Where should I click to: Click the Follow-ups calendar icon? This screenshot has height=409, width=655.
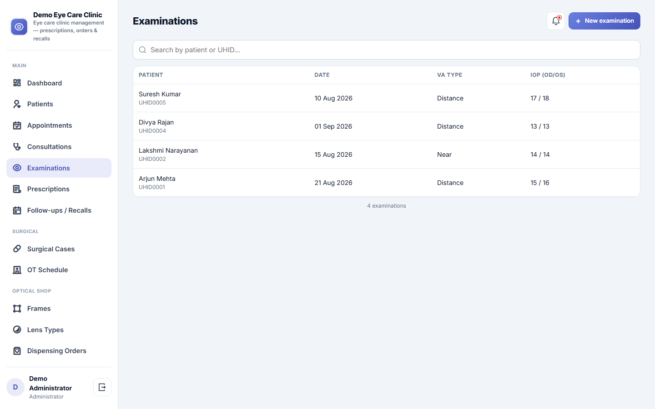(17, 210)
